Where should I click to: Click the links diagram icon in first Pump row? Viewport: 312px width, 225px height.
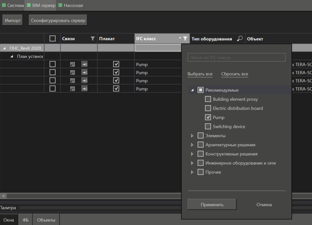(x=73, y=64)
